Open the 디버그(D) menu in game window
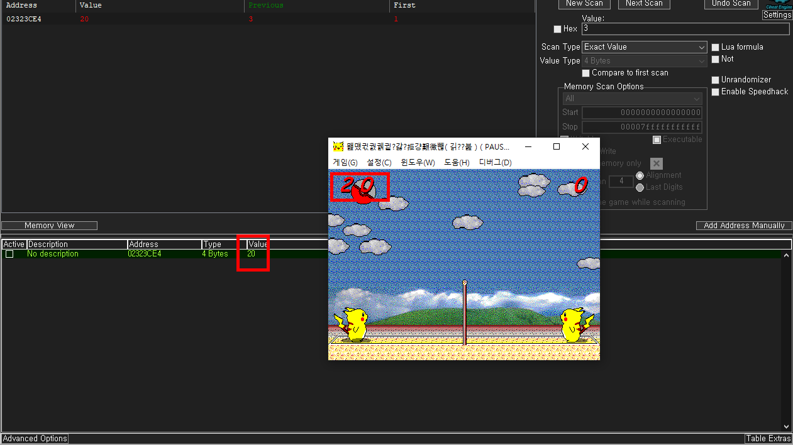Screen dimensions: 793x445 496,163
